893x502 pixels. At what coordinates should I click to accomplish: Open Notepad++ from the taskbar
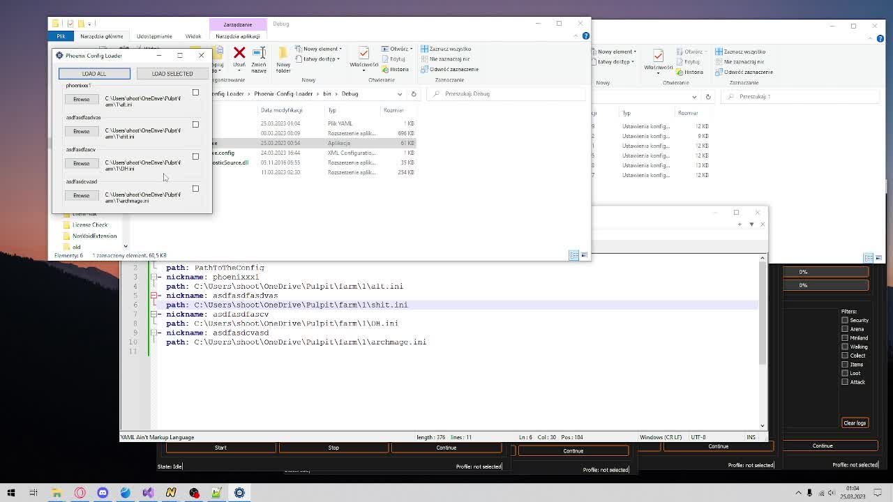click(x=217, y=493)
